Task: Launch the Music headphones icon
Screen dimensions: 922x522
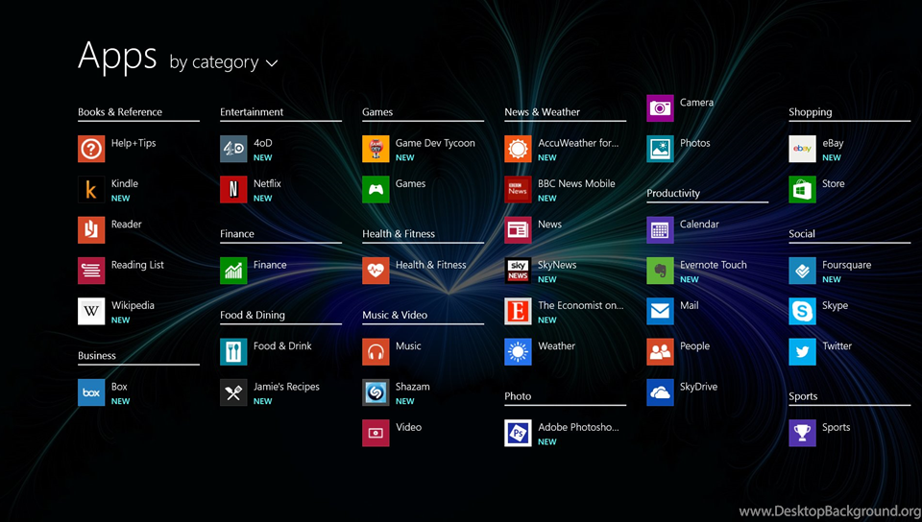Action: pyautogui.click(x=376, y=352)
